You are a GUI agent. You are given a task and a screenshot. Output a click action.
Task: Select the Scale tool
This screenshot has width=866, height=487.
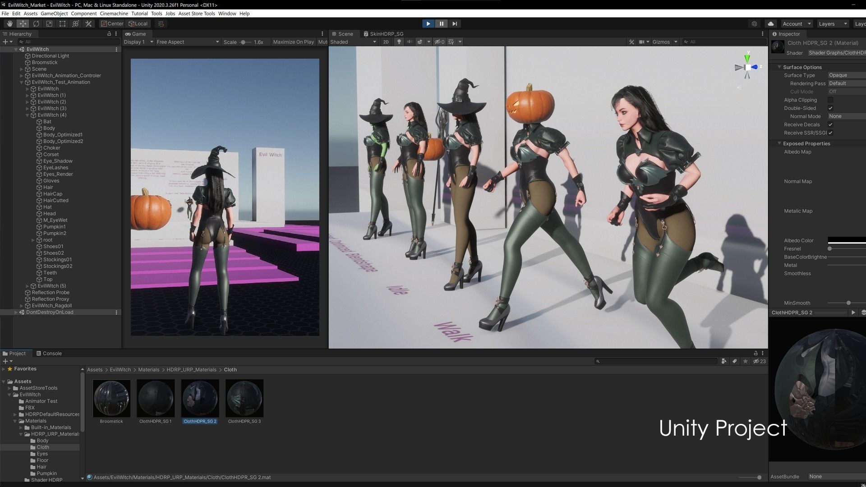click(x=49, y=23)
